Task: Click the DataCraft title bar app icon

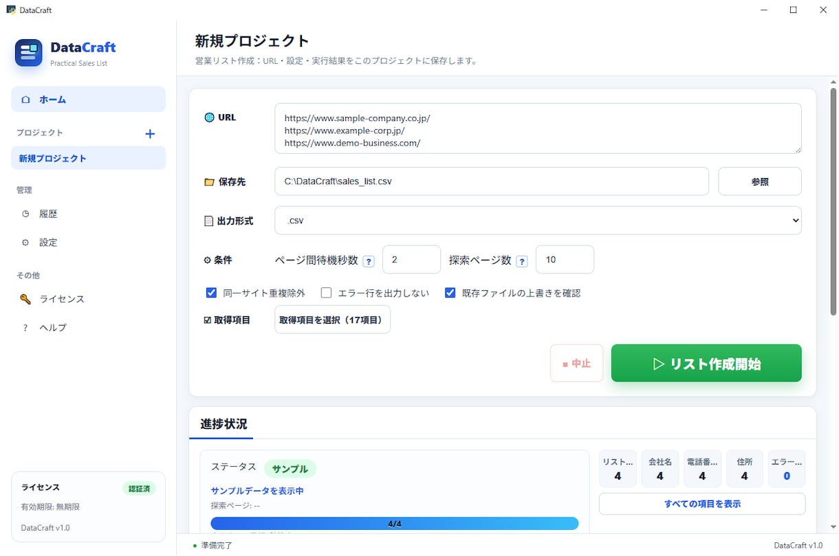Action: pyautogui.click(x=11, y=10)
